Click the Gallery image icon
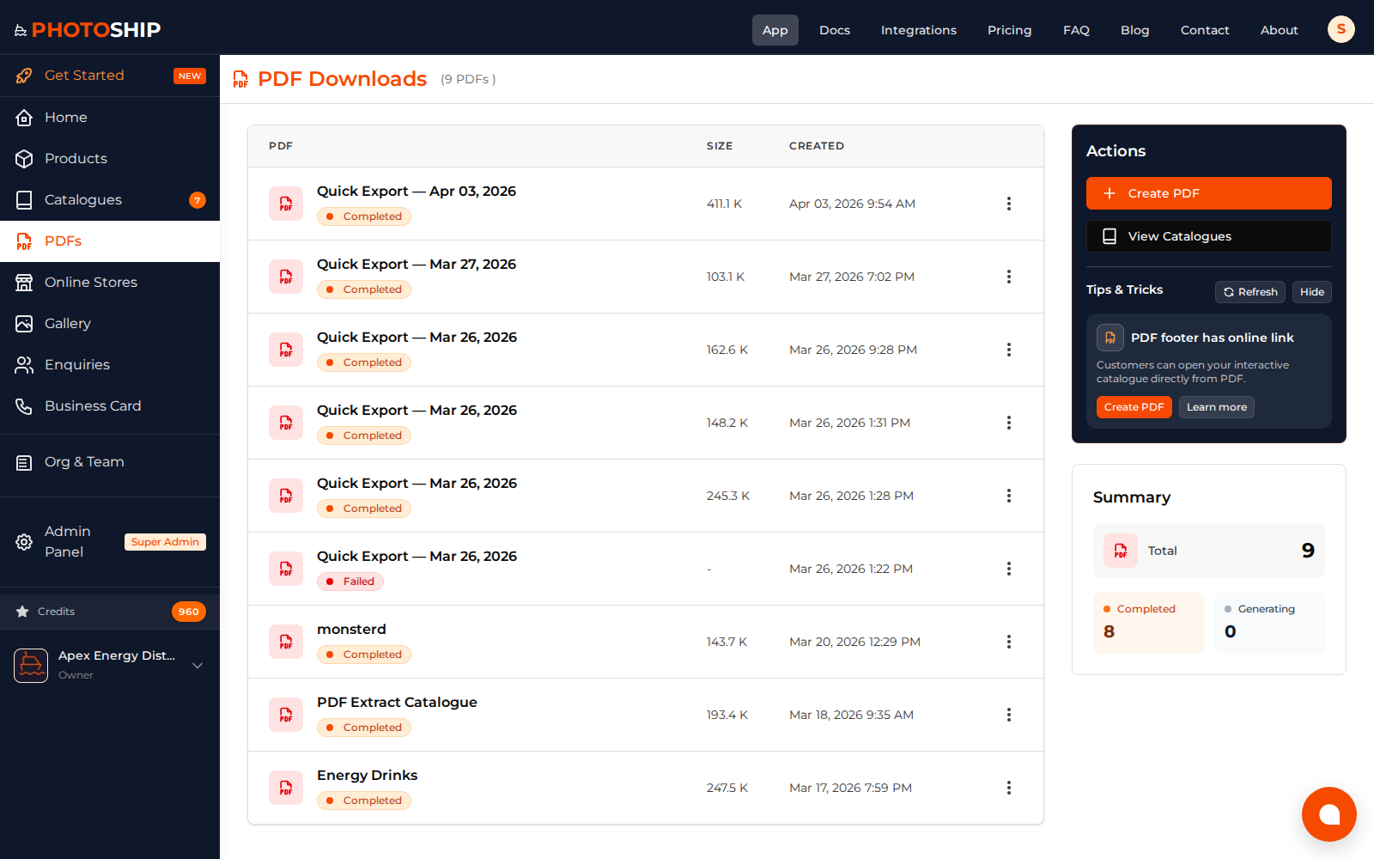This screenshot has height=859, width=1374. tap(24, 324)
